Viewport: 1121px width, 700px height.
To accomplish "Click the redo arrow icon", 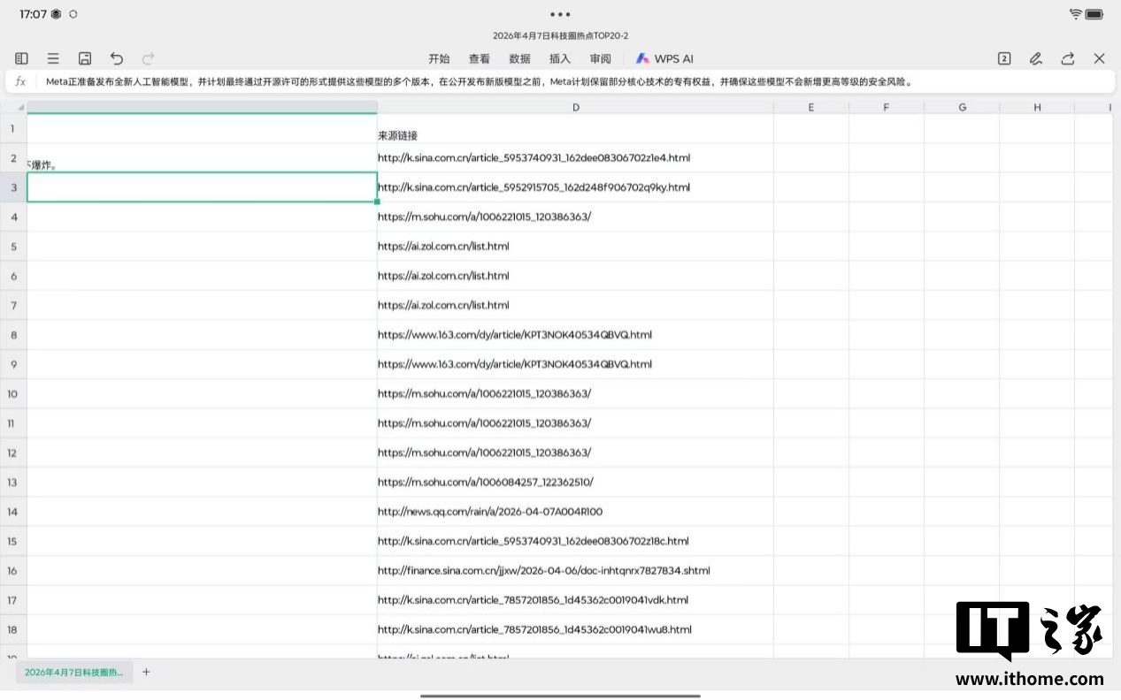I will [x=149, y=58].
